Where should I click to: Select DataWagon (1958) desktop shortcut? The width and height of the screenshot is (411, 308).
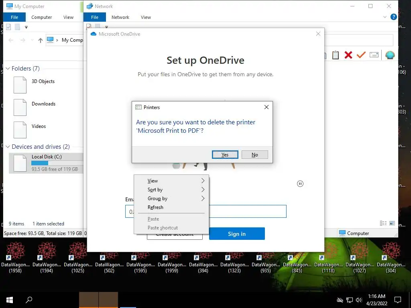15,257
